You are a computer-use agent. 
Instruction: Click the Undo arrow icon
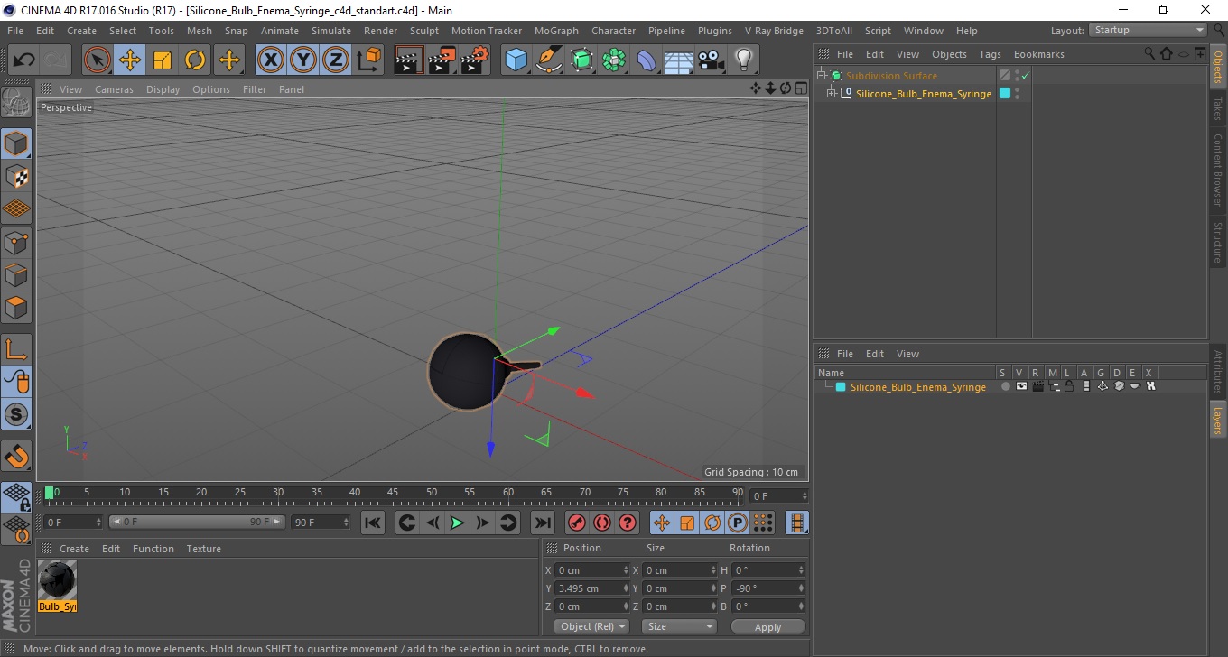(x=24, y=60)
